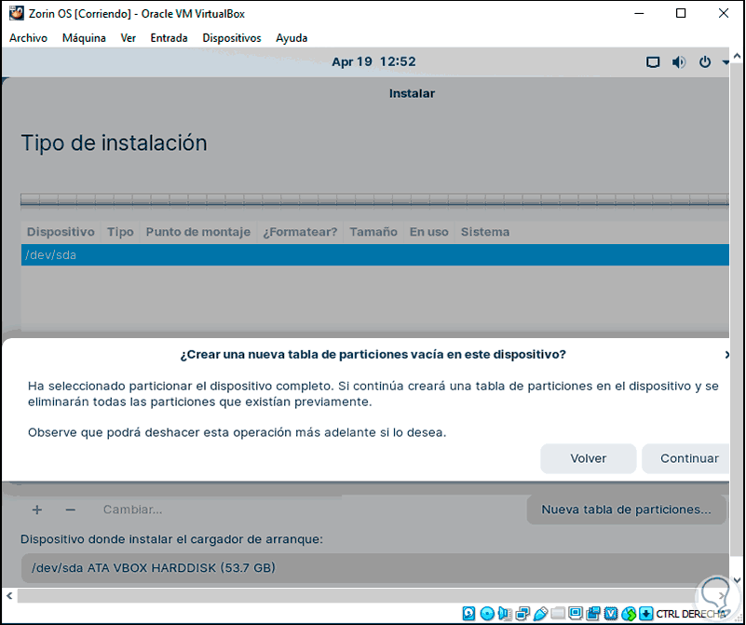Open the Entrada menu
The image size is (746, 625).
point(169,38)
